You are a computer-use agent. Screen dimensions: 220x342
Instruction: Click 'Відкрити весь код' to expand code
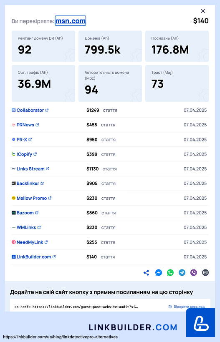tap(187, 307)
